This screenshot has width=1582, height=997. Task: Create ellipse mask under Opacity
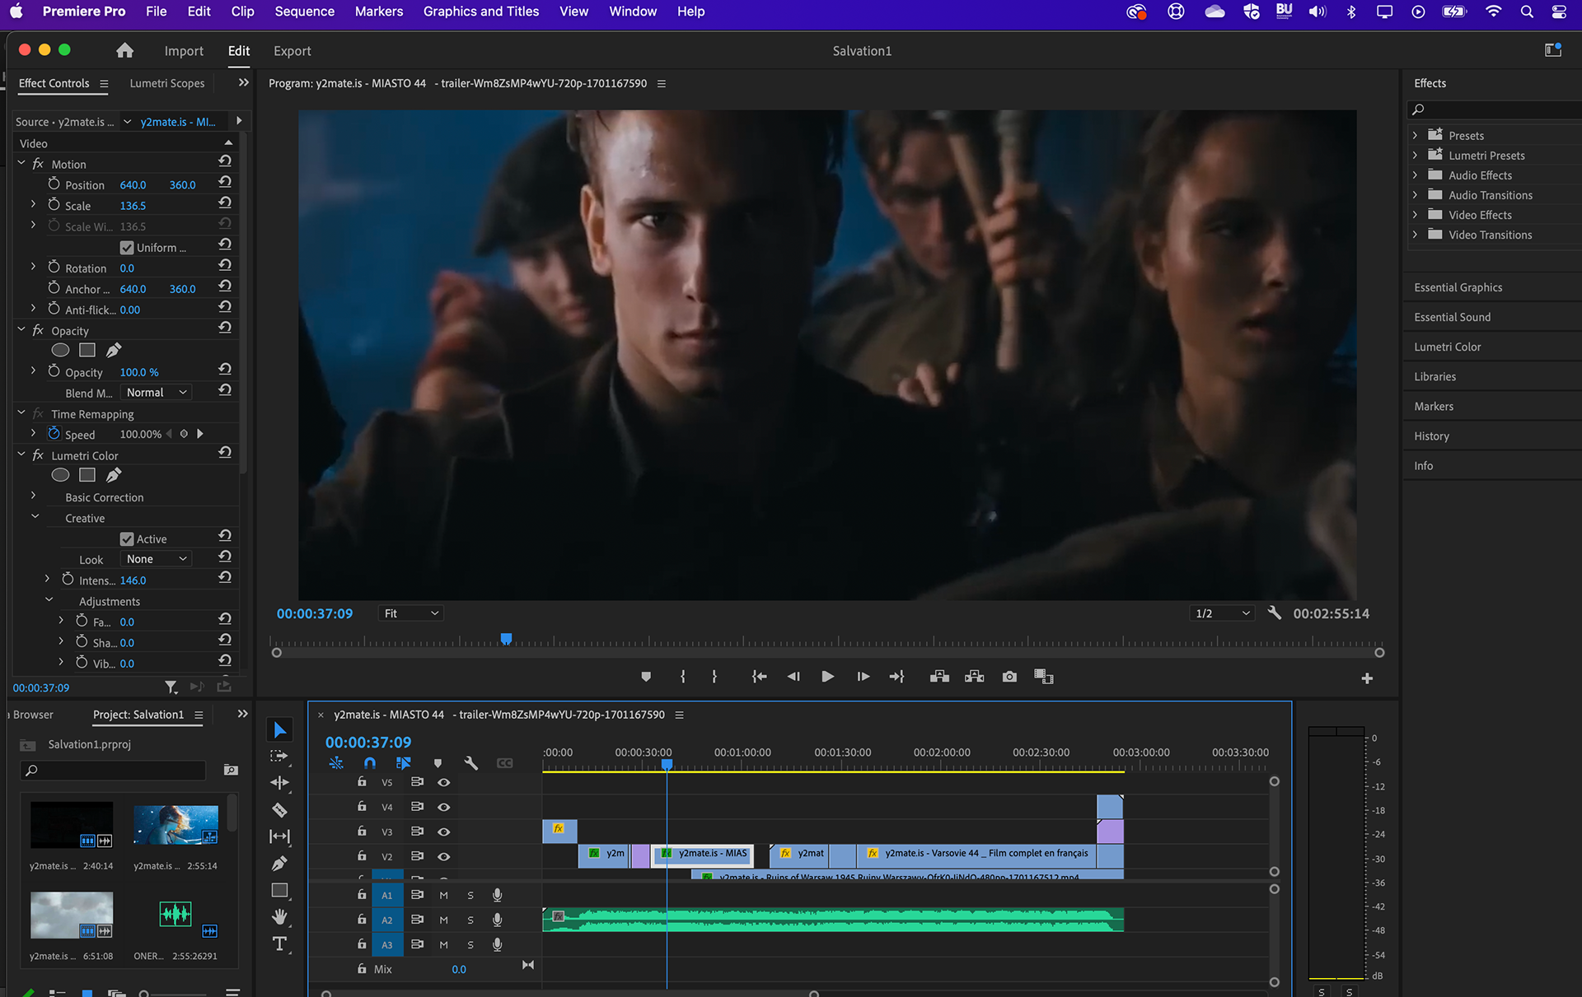(60, 351)
